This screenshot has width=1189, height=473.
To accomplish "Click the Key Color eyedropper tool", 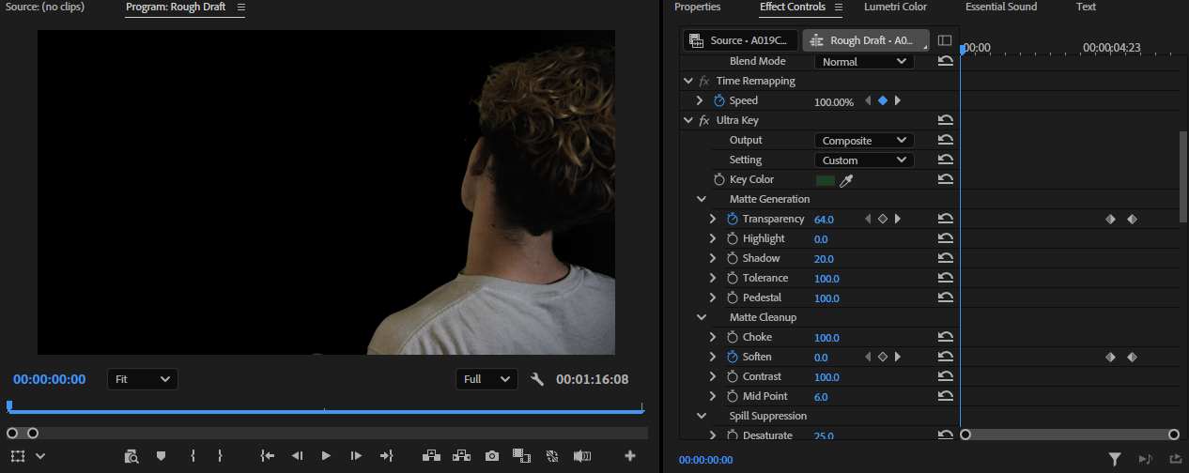I will (x=846, y=180).
